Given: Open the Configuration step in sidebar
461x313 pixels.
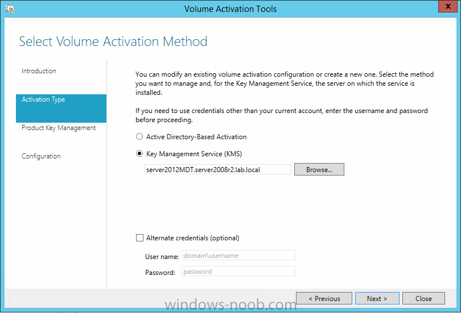Looking at the screenshot, I should [41, 156].
